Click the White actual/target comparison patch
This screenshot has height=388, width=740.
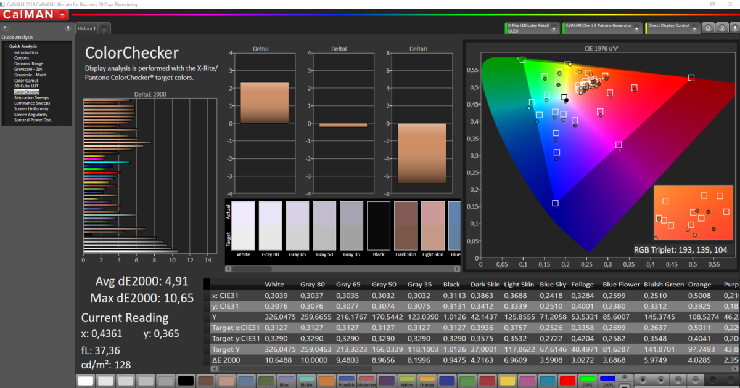point(243,225)
